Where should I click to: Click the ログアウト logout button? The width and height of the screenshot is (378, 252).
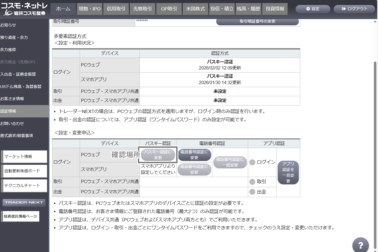coord(355,9)
